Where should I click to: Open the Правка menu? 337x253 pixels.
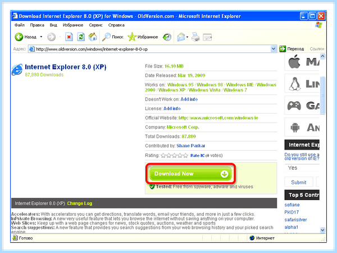[x=37, y=25]
